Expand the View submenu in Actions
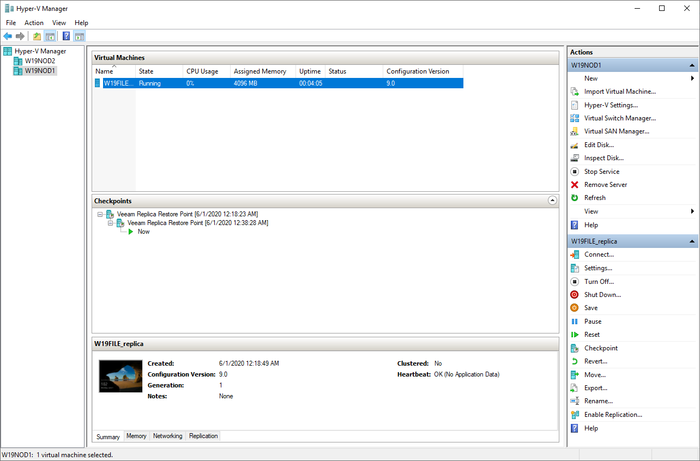Viewport: 700px width, 461px height. click(692, 211)
